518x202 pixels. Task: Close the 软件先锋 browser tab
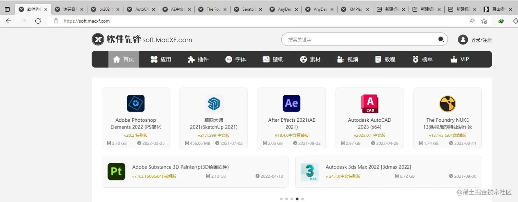point(46,10)
